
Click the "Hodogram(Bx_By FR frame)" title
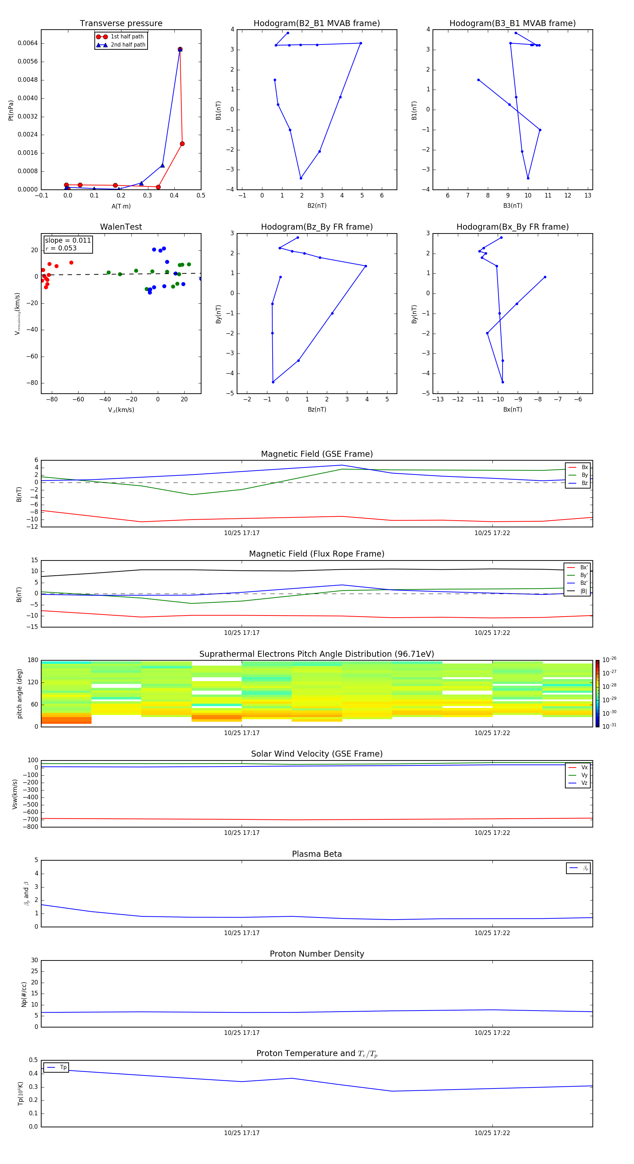click(x=512, y=227)
